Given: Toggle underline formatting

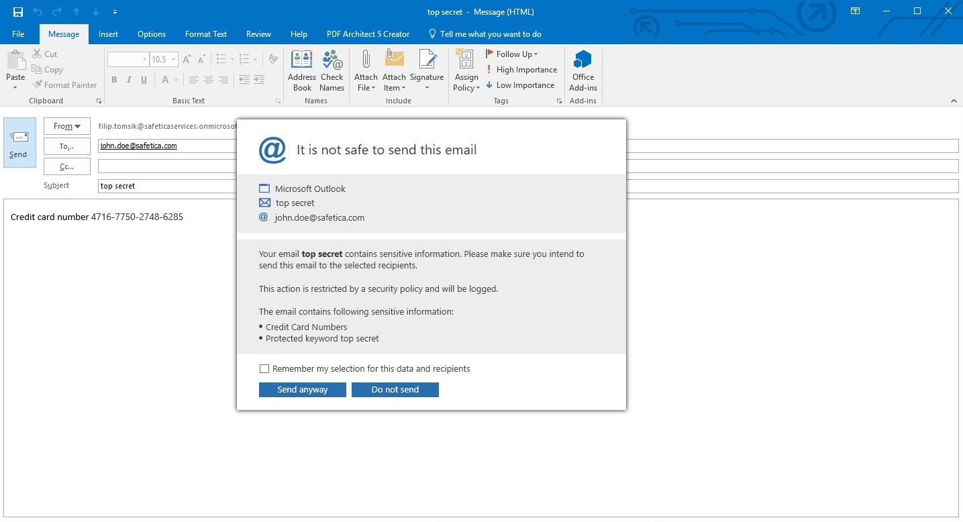Looking at the screenshot, I should pos(144,80).
